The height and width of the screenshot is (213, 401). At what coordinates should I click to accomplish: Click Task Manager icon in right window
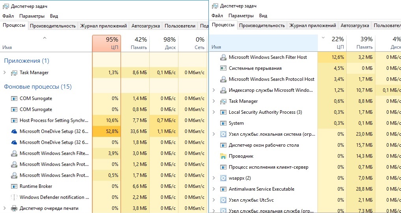223,102
